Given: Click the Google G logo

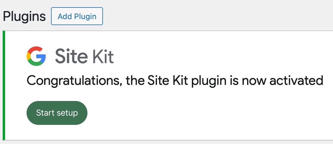Looking at the screenshot, I should [x=36, y=56].
